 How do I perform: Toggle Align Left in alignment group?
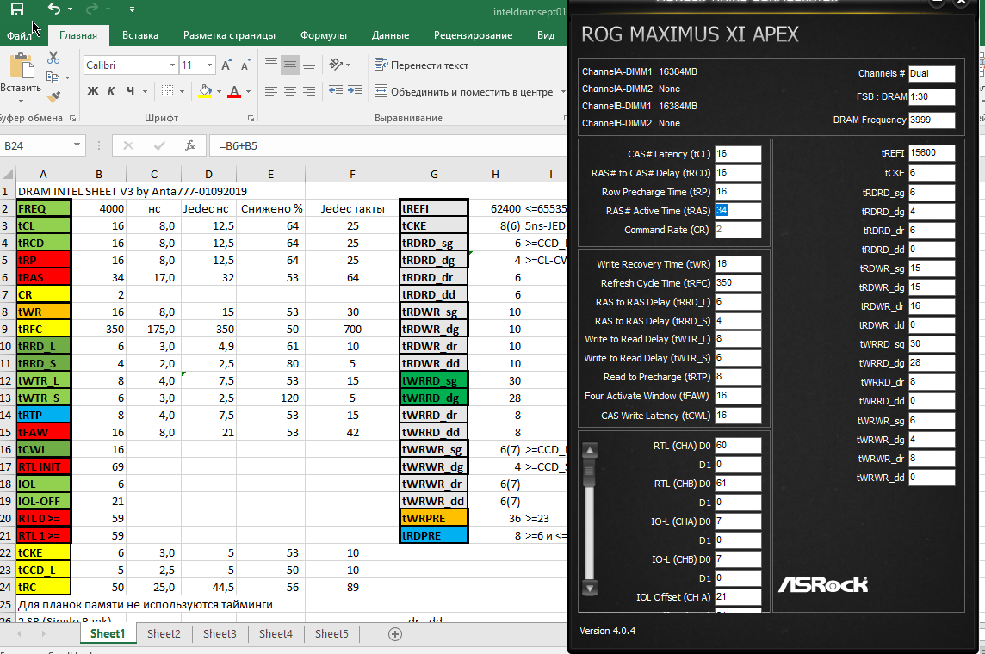(270, 91)
